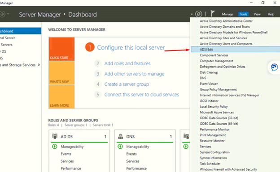Open System Information
This screenshot has width=280, height=172.
pos(213,158)
